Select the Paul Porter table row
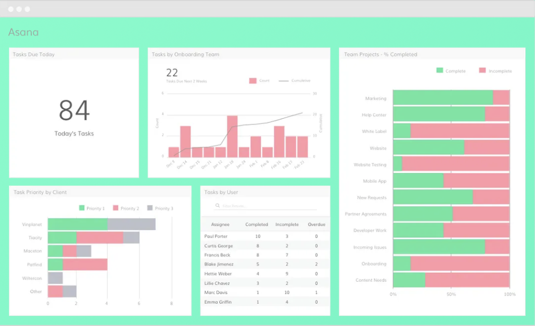 click(265, 236)
